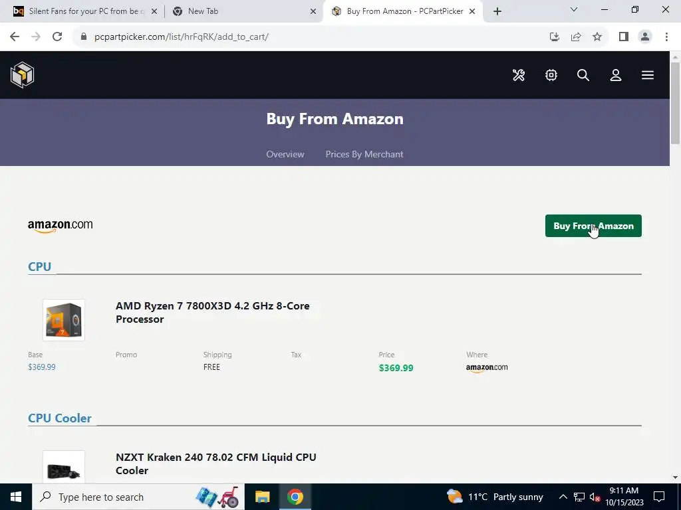
Task: Click the scrollbar down arrow
Action: (675, 477)
